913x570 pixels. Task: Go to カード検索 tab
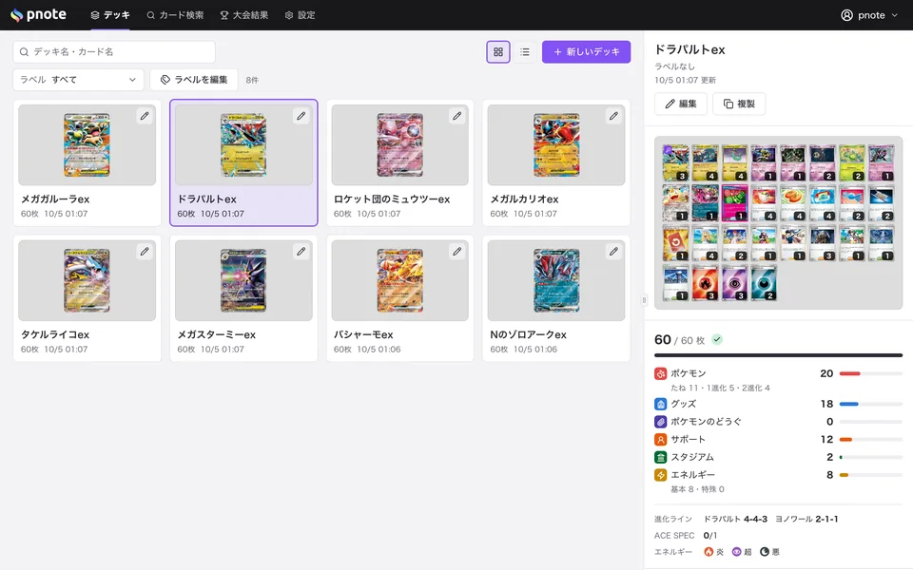click(175, 15)
